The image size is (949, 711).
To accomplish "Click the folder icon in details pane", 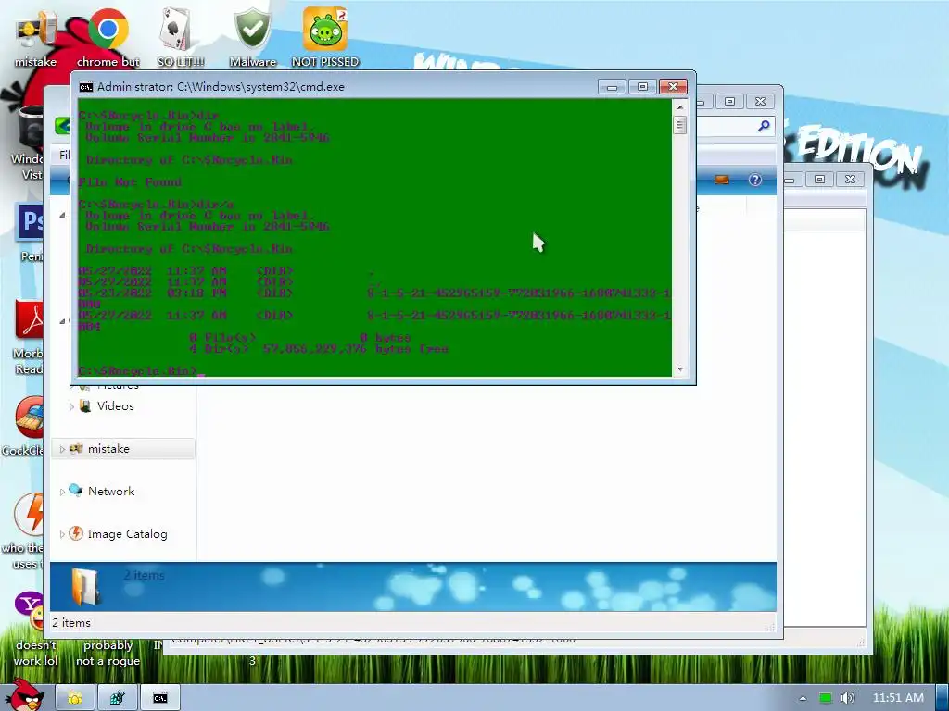I will [x=85, y=586].
